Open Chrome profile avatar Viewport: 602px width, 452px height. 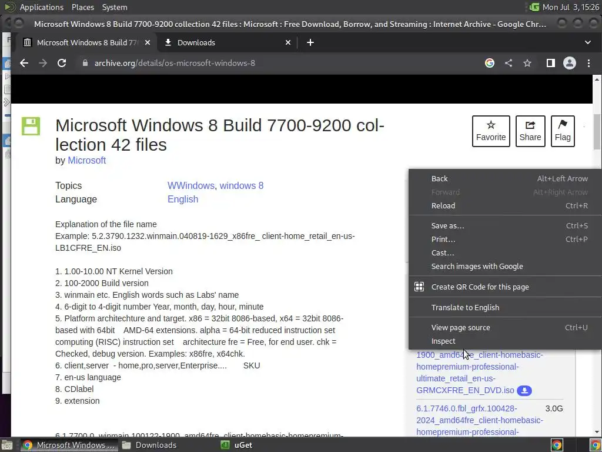(569, 63)
